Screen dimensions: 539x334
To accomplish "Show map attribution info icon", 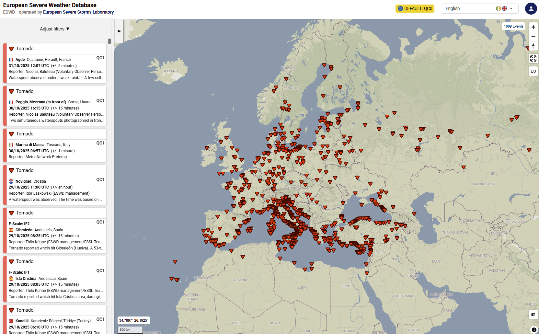I will click(534, 330).
